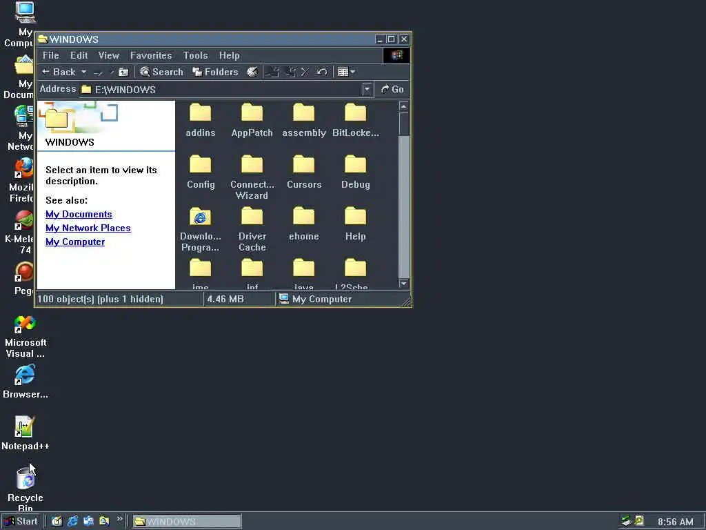Select the Debug folder
Screen dimensions: 706x530
click(356, 172)
